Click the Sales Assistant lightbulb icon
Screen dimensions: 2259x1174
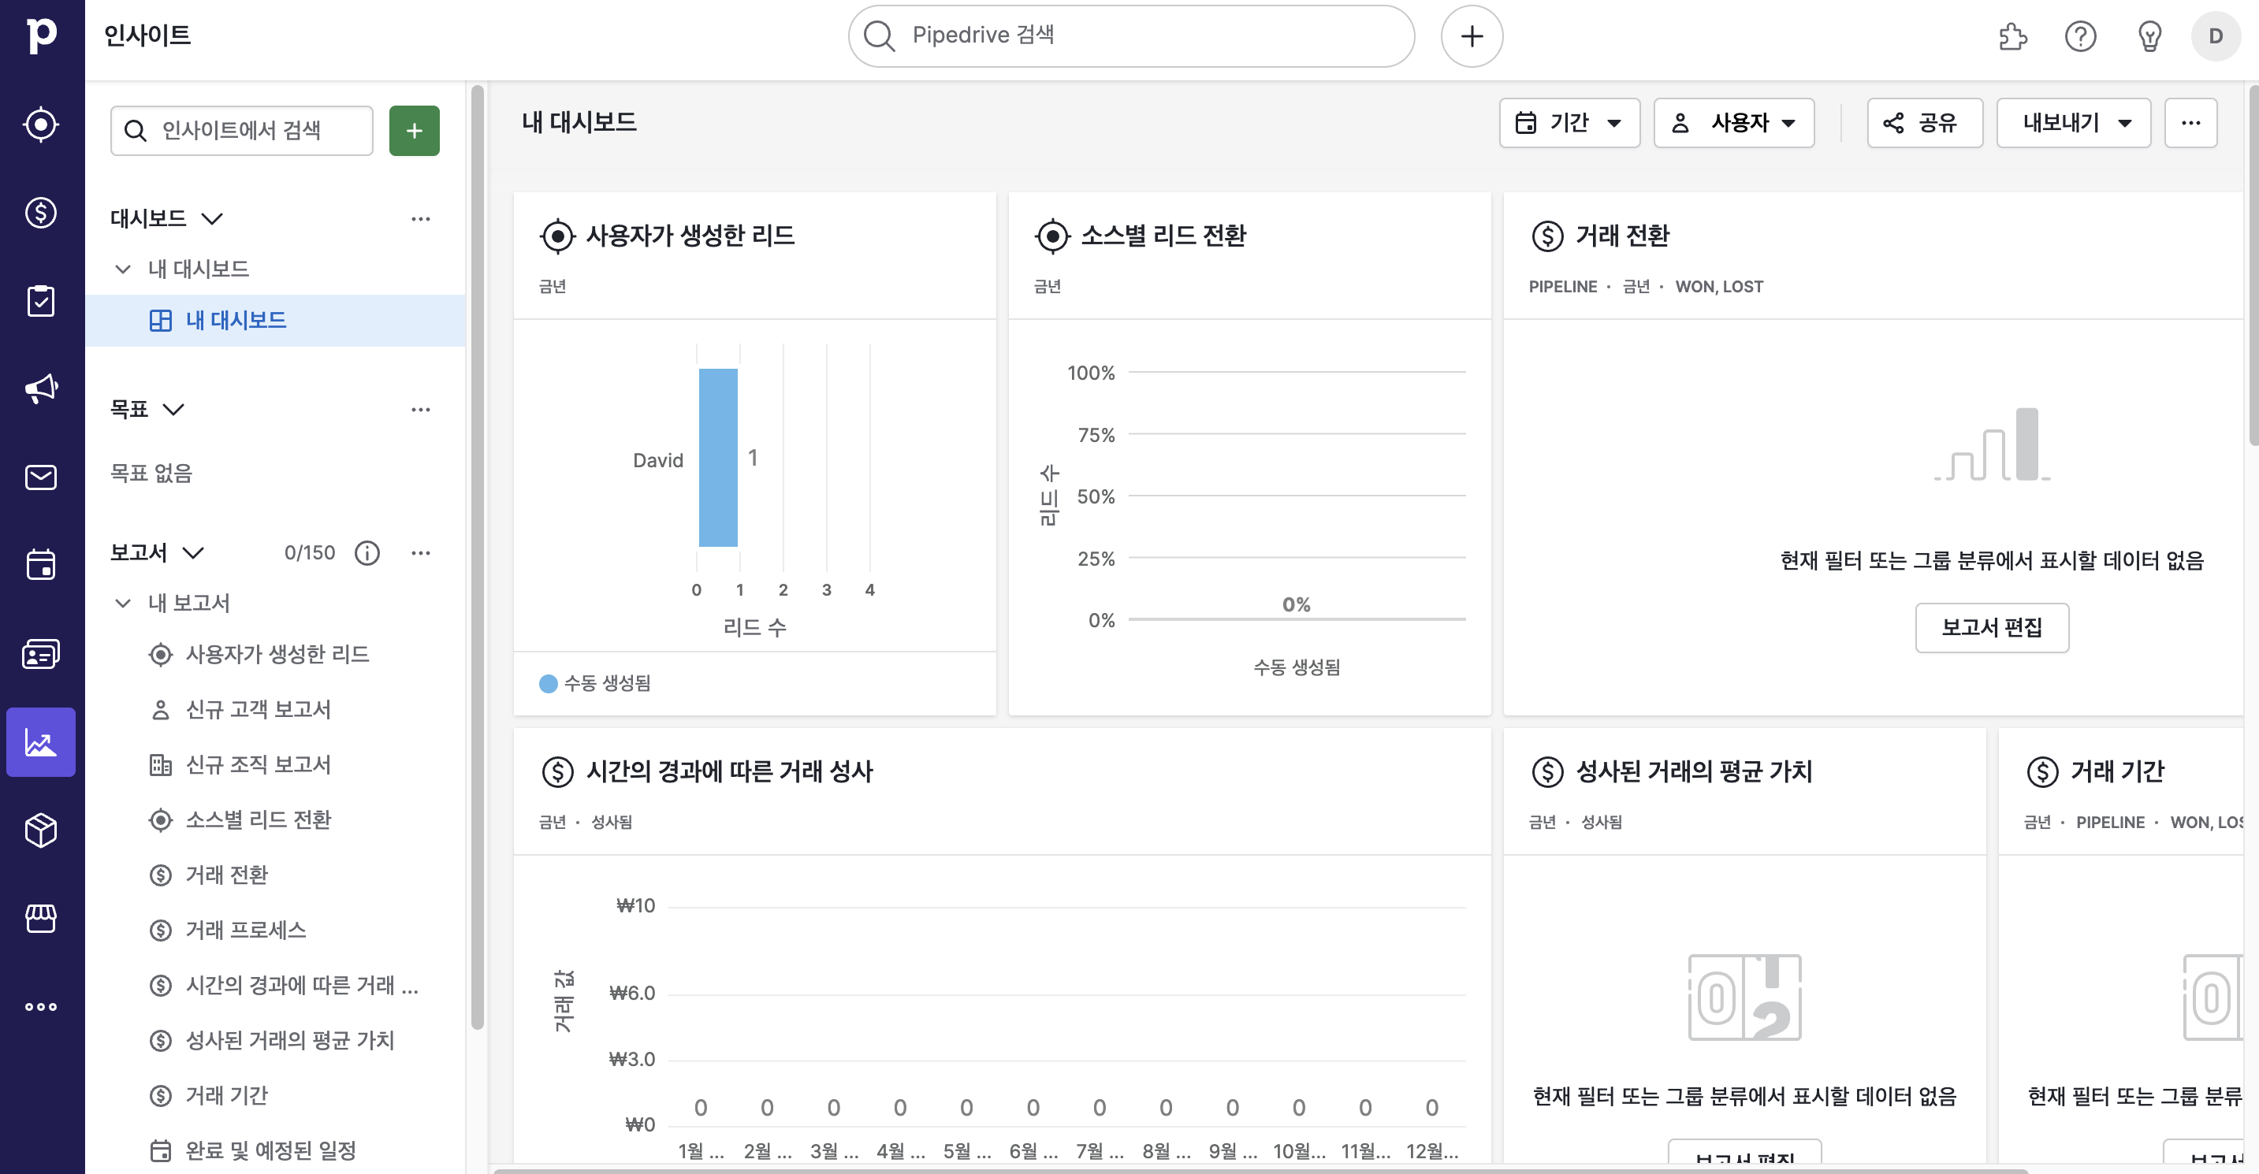[x=2149, y=37]
